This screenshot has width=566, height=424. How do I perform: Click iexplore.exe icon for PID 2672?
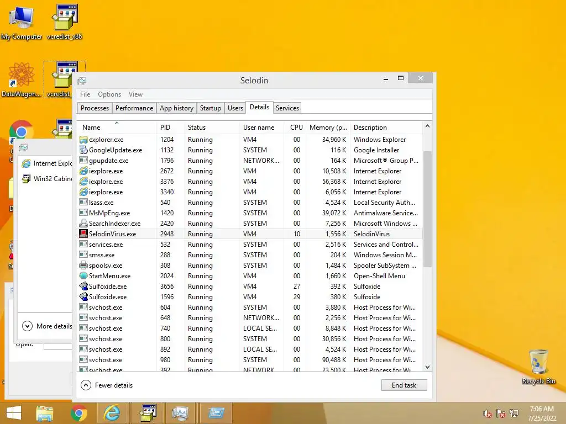point(83,171)
